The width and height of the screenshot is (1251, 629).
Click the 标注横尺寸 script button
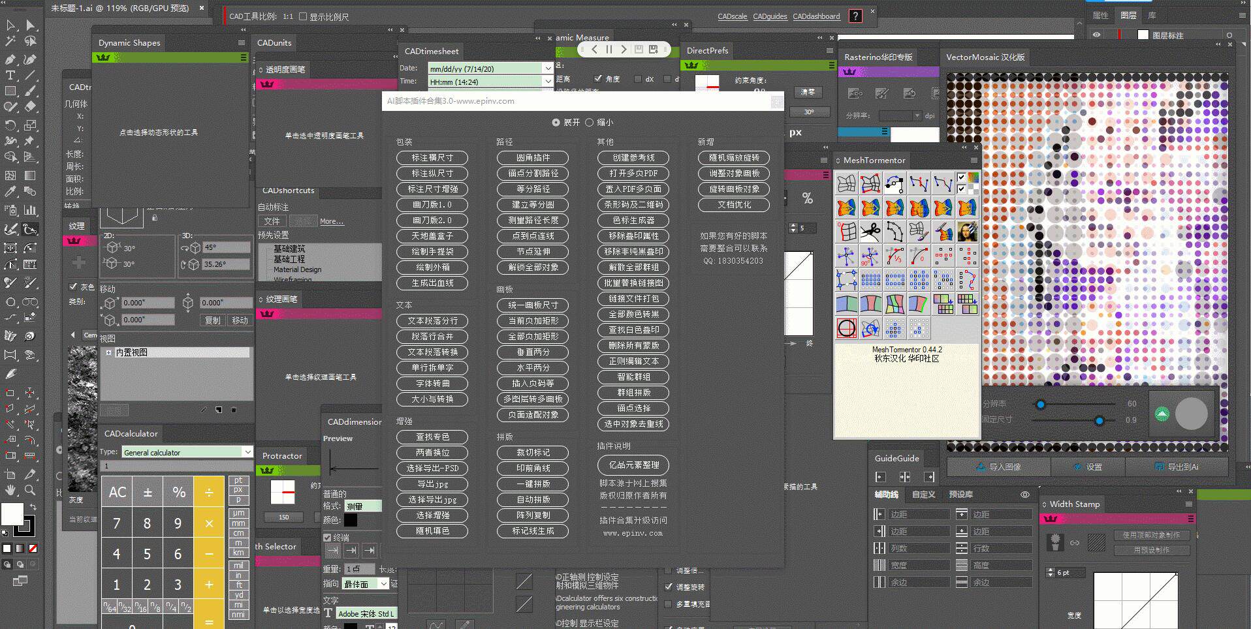(432, 158)
